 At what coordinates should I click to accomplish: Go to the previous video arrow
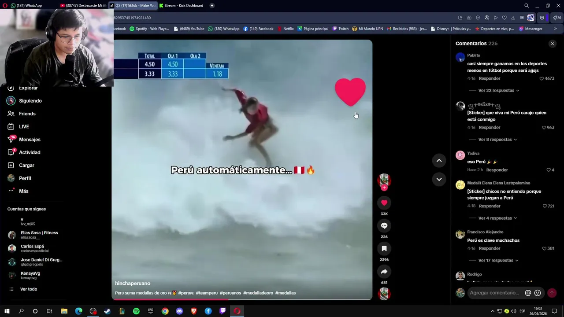click(x=439, y=161)
